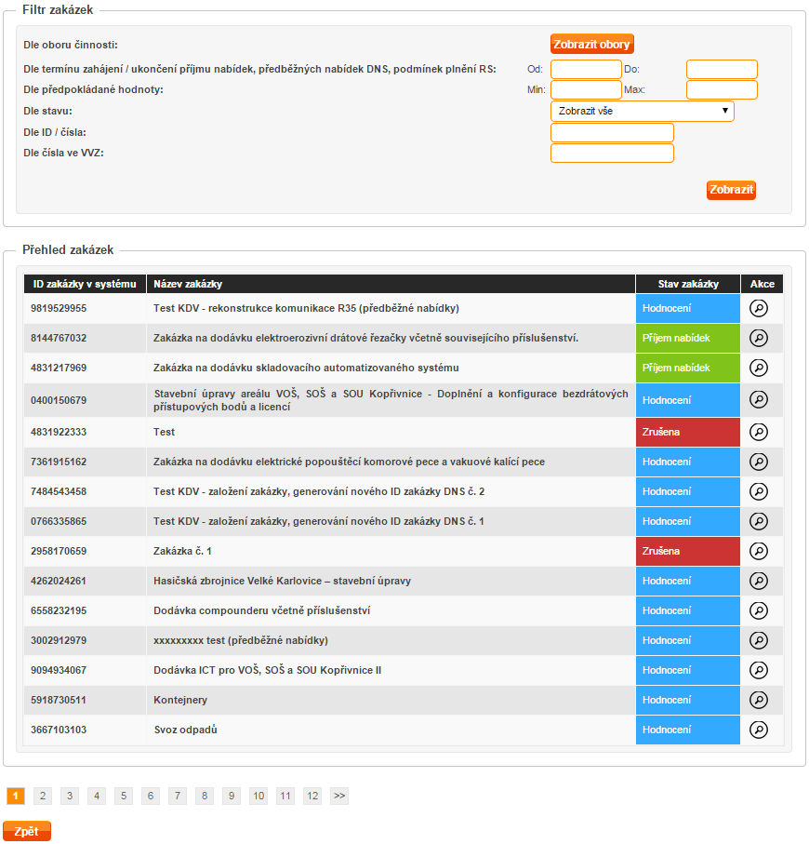Open detail icon for Svoz odpadů row
809x844 pixels.
pos(759,730)
